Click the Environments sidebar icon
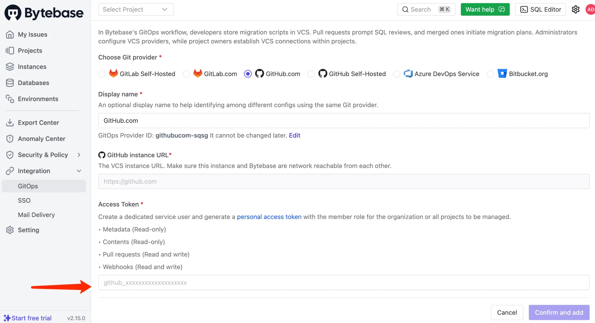Screen dimensions: 595x323 click(x=10, y=99)
